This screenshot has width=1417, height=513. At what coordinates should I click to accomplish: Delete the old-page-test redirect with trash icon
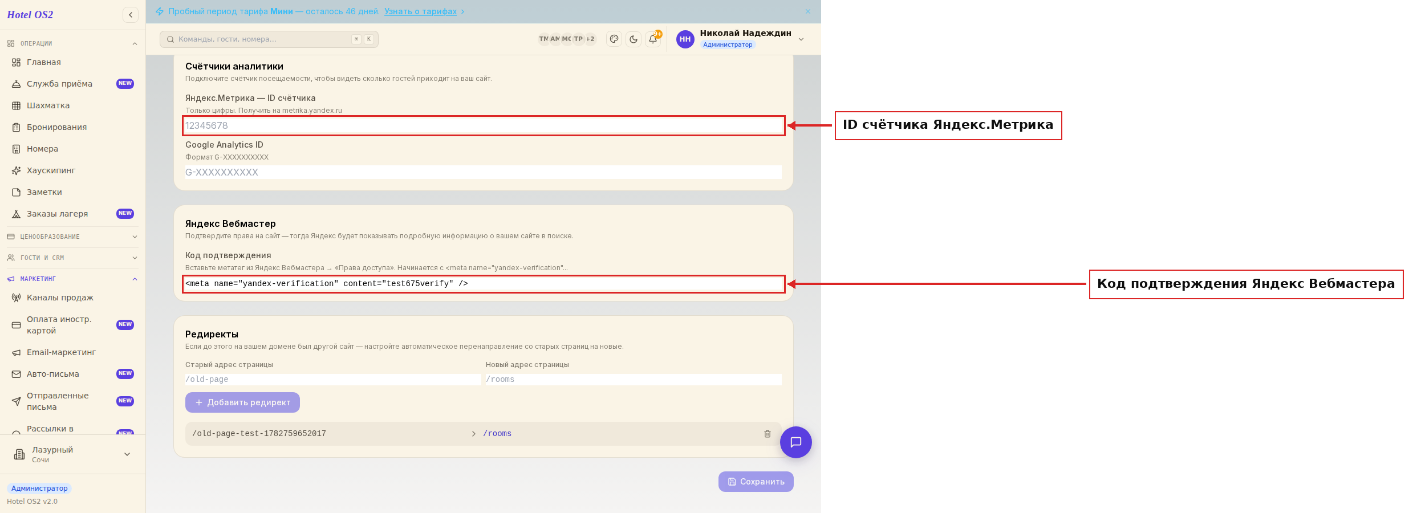pos(768,434)
